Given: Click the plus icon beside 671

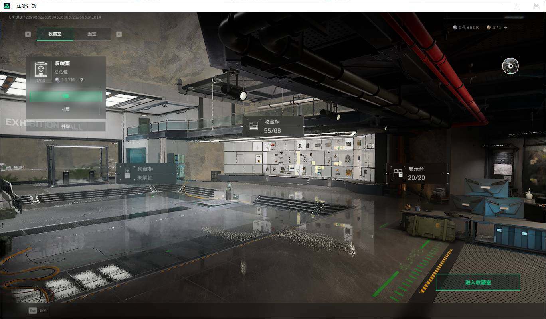Looking at the screenshot, I should 506,27.
